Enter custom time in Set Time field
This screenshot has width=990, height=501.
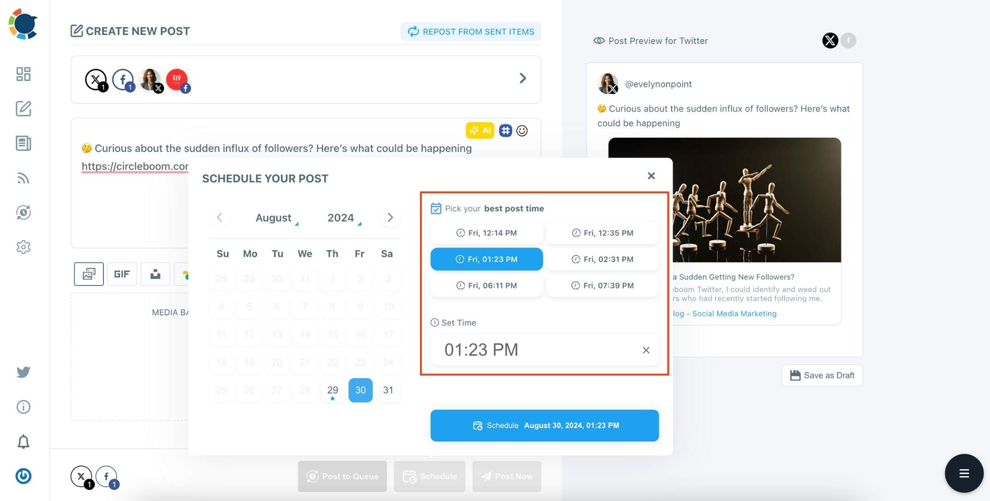[x=536, y=349]
